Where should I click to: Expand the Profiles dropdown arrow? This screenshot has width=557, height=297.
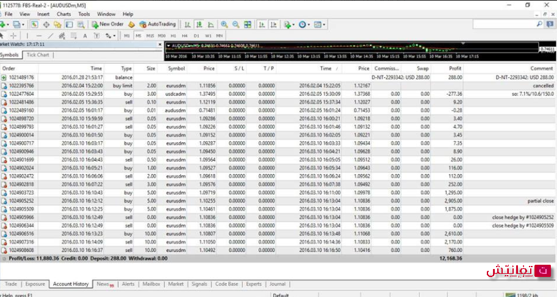23,24
